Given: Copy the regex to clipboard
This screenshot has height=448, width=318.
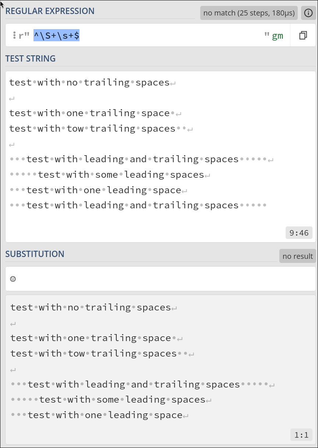Looking at the screenshot, I should [x=303, y=35].
